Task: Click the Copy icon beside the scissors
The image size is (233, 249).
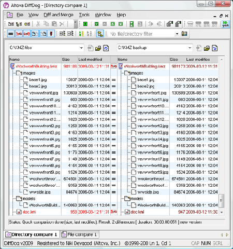Action: 46,24
